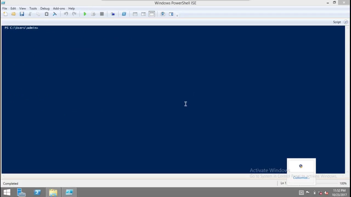Open the Windows Start button
The width and height of the screenshot is (351, 197).
(x=7, y=192)
